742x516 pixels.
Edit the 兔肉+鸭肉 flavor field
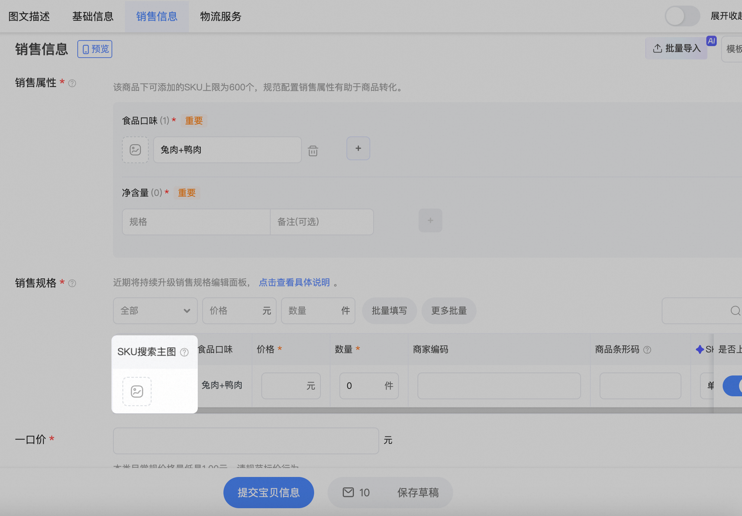click(x=227, y=150)
